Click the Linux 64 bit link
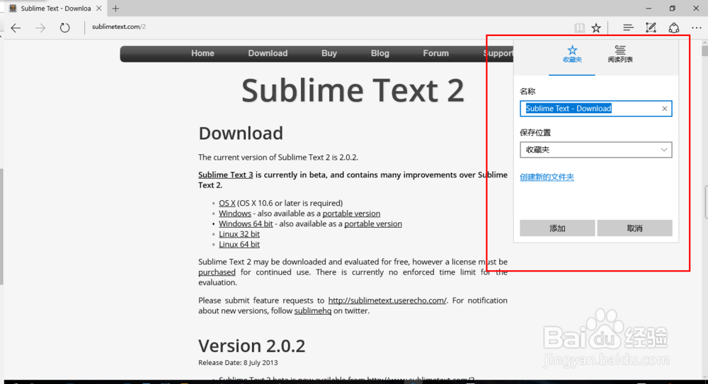 tap(239, 245)
